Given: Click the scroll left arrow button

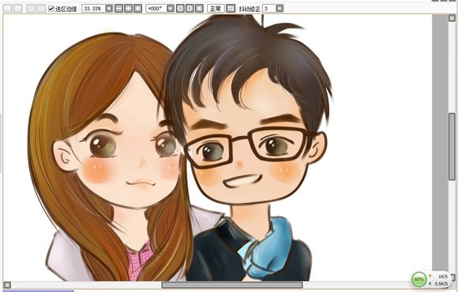Looking at the screenshot, I should coord(7,285).
